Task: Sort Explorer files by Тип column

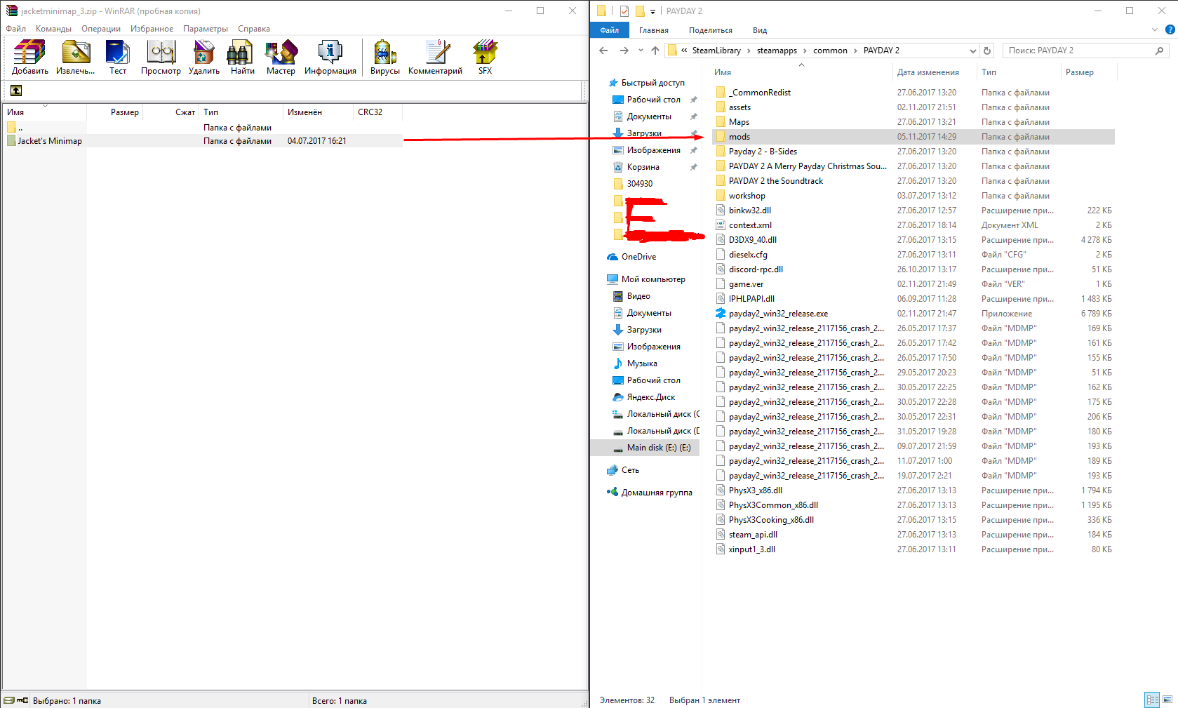Action: 1019,72
